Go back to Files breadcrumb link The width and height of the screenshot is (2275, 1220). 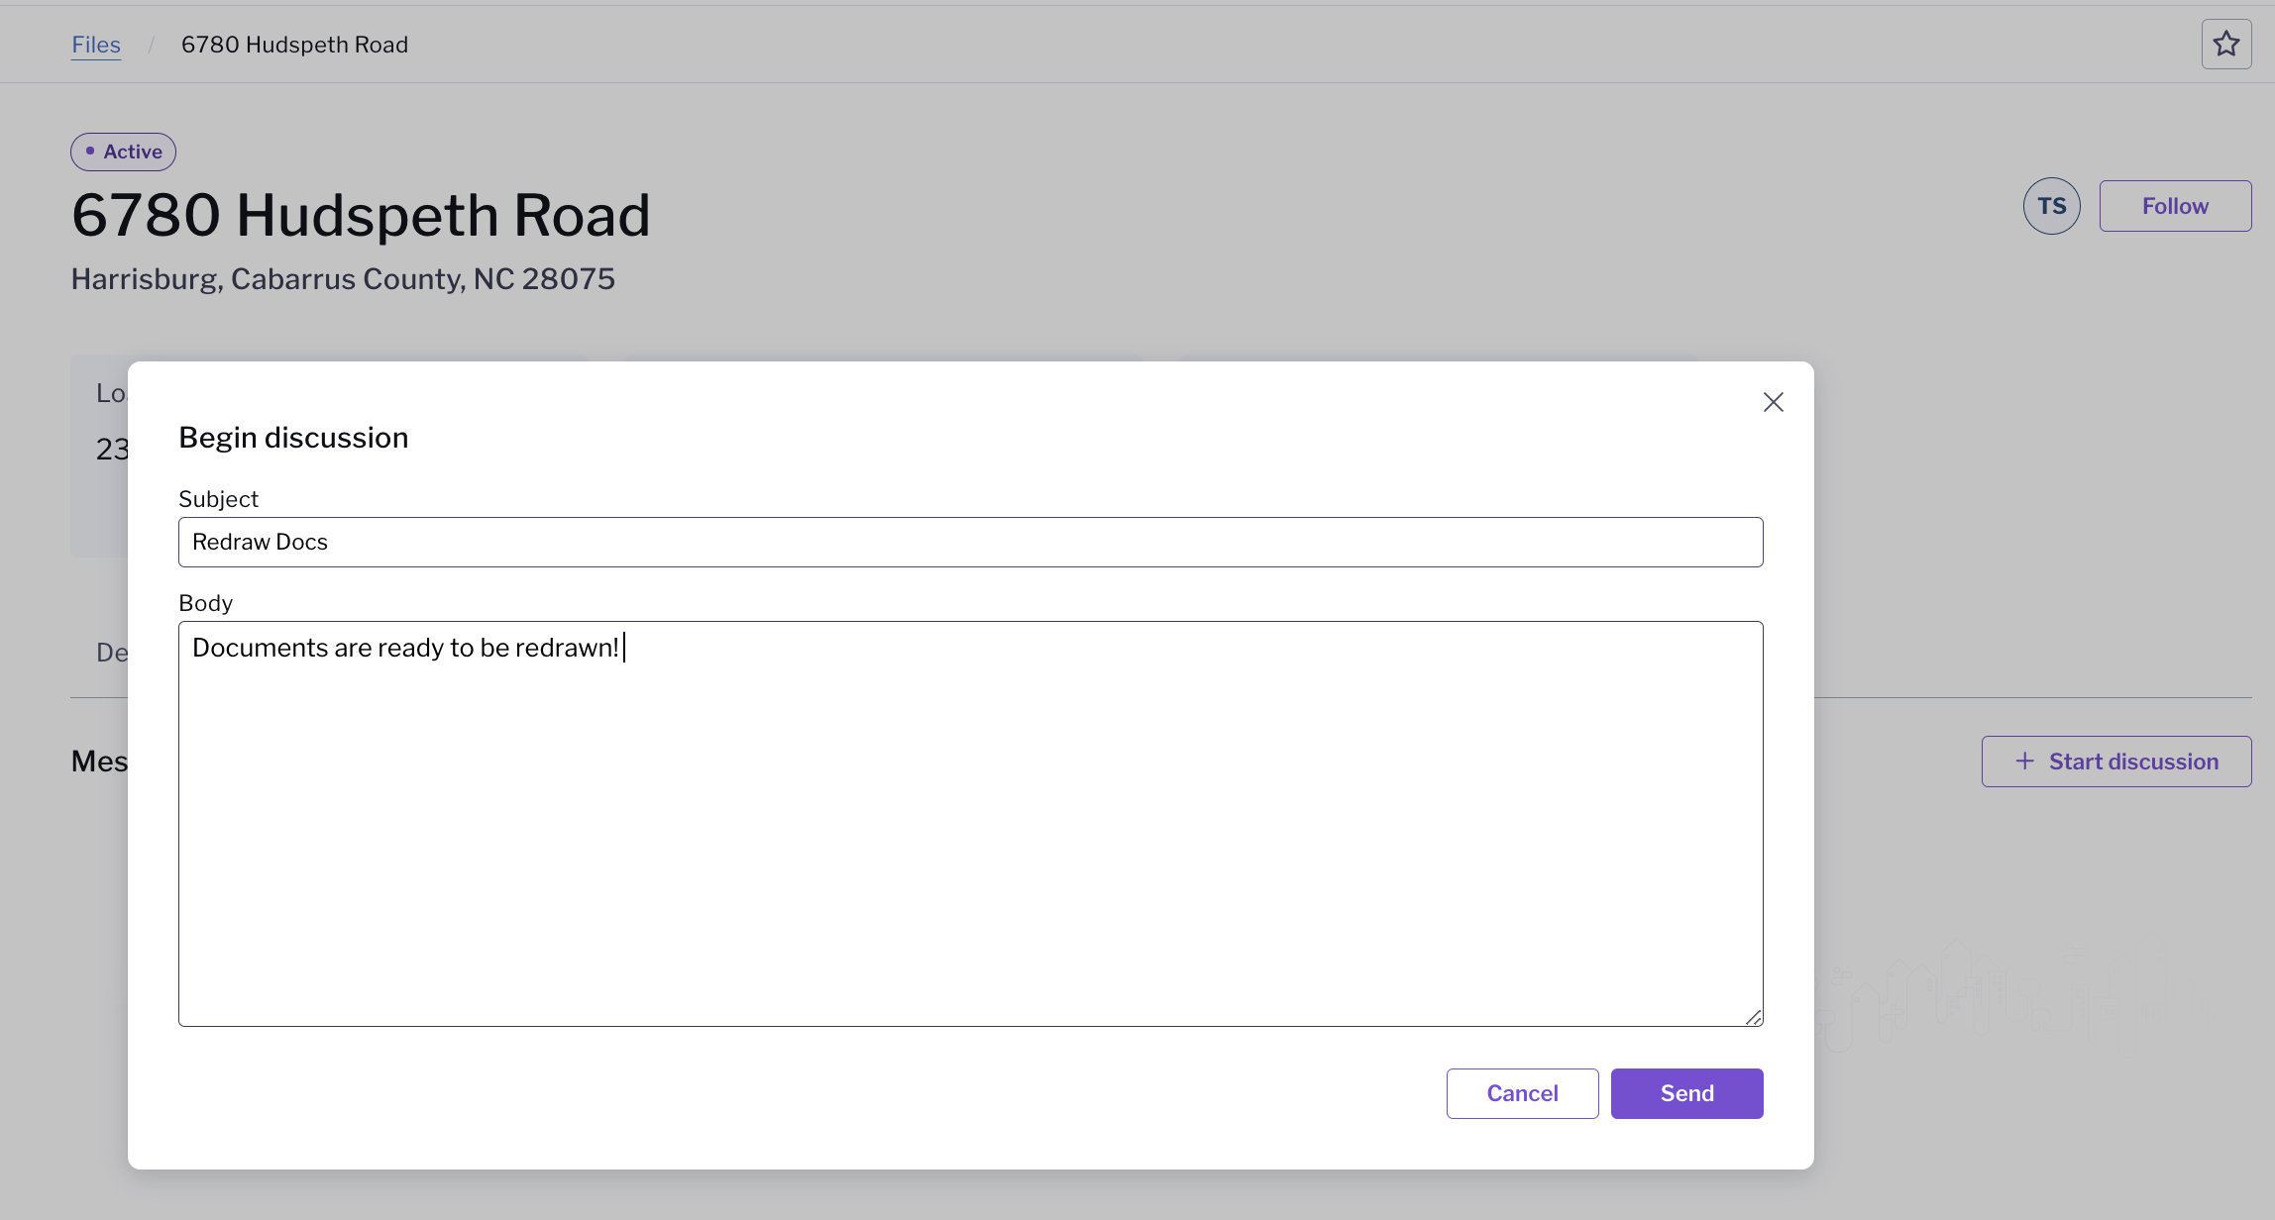(x=96, y=45)
